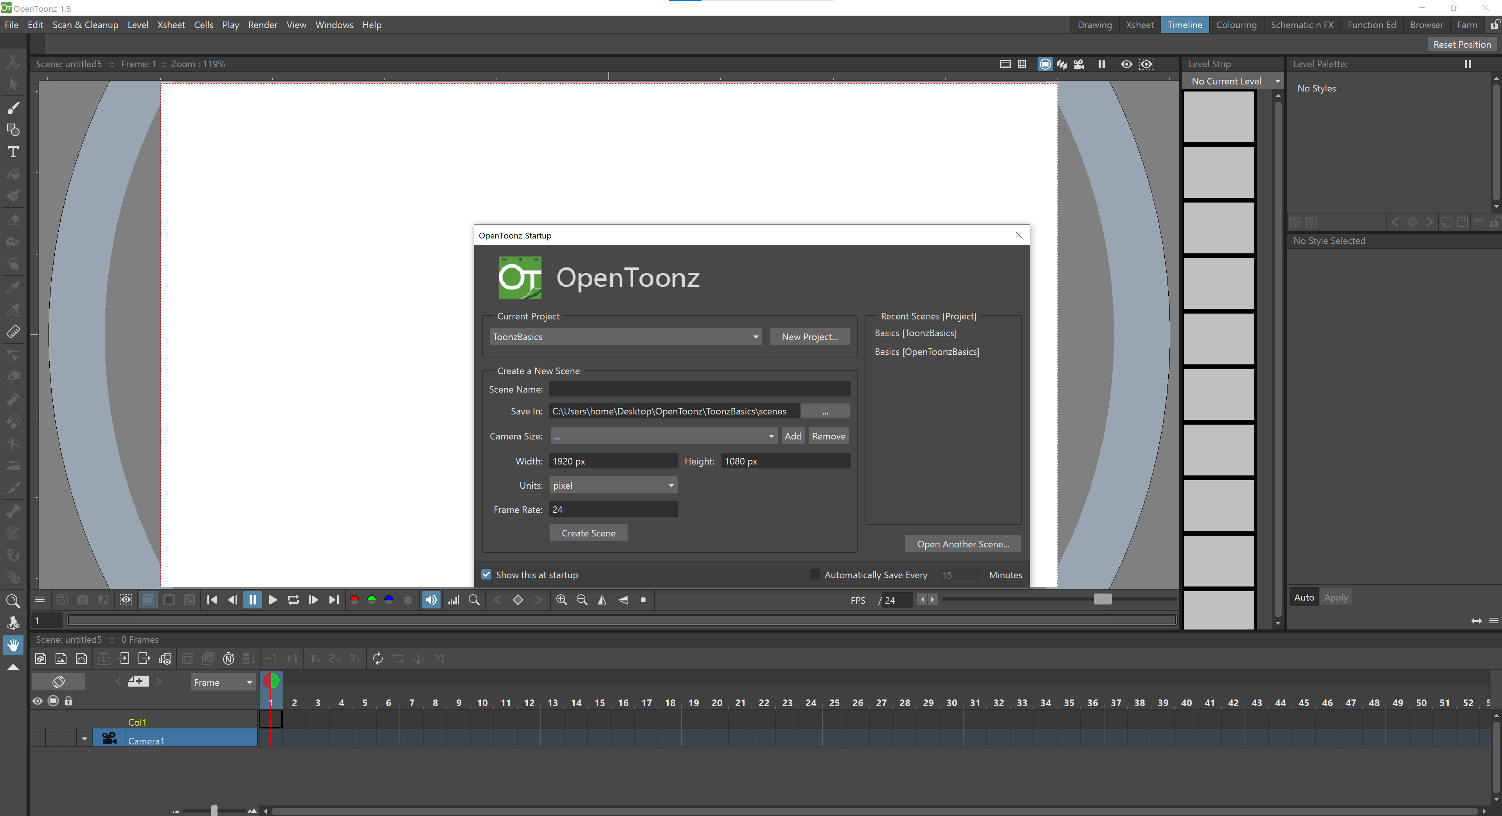Viewport: 1502px width, 816px height.
Task: Expand the Units pixel dropdown
Action: (613, 486)
